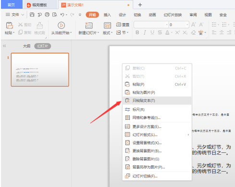235x187 pixels.
Task: Click the ribbon Copy (复制) button
Action: (x=25, y=33)
